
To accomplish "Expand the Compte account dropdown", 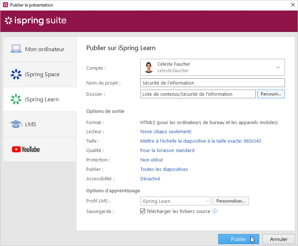I will pyautogui.click(x=278, y=67).
